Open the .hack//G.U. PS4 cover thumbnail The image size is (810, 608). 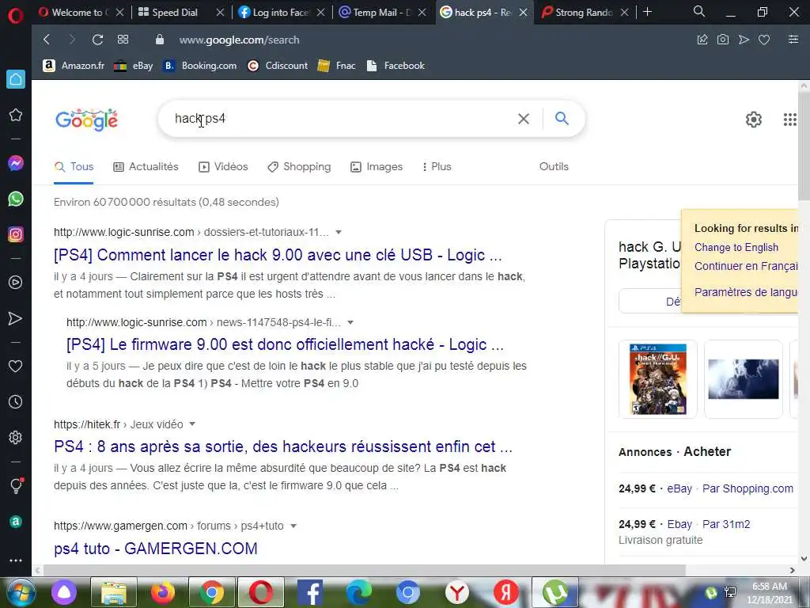coord(657,379)
